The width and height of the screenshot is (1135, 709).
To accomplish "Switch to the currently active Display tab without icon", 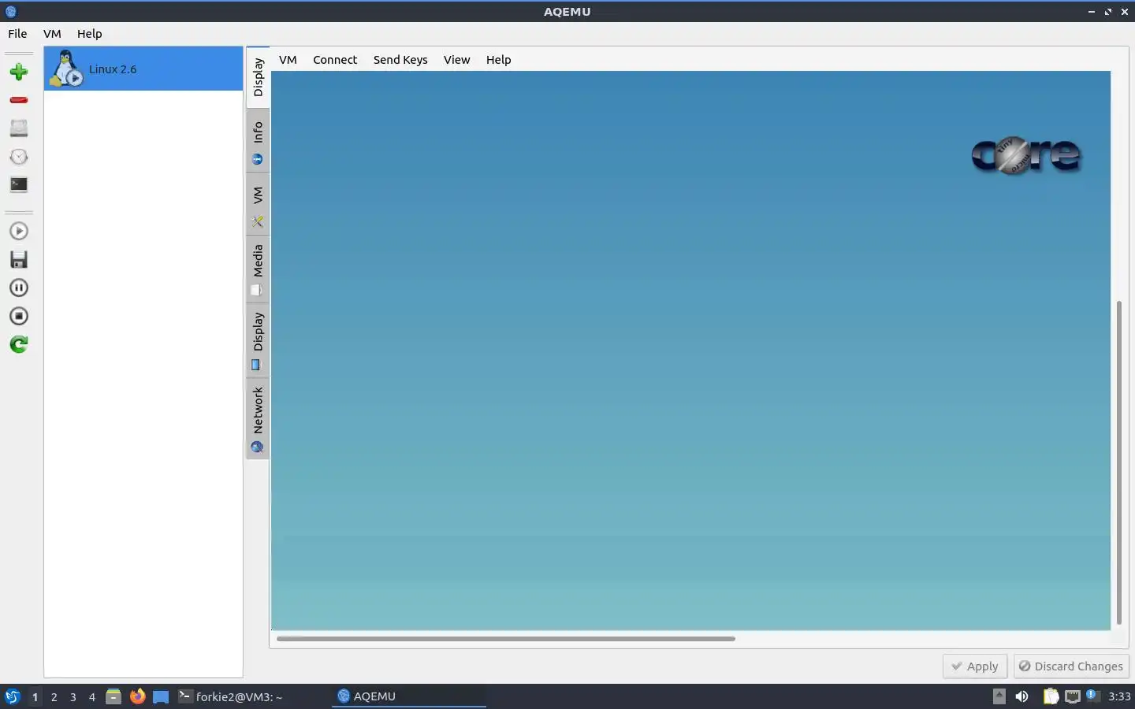I will 258,77.
